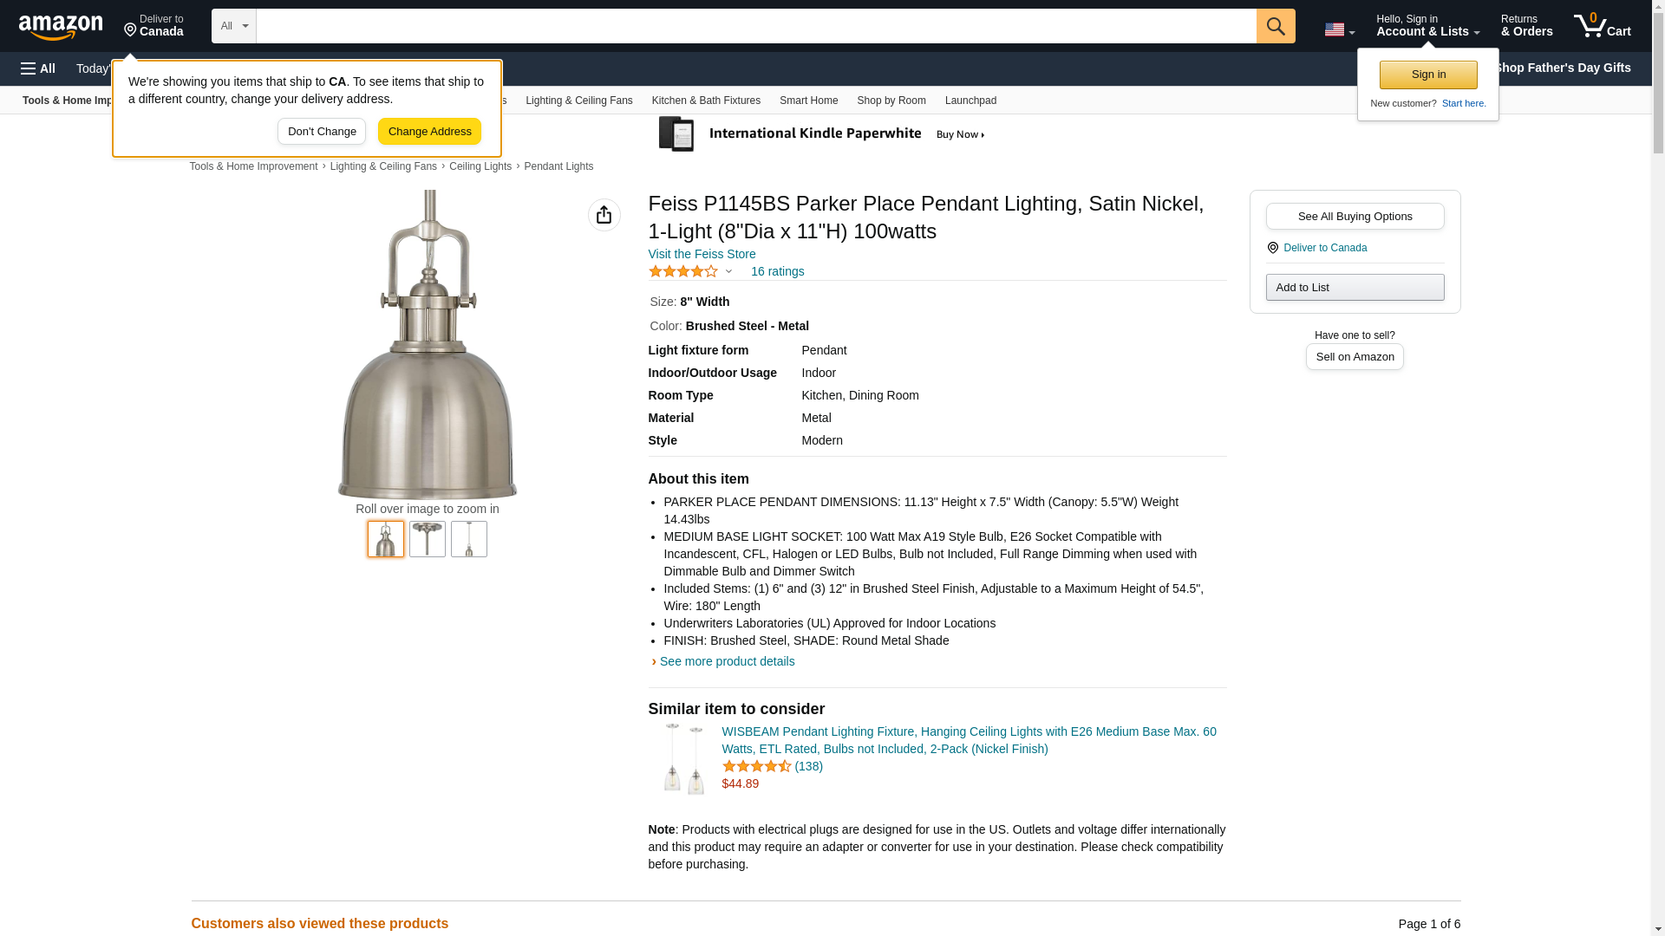1665x936 pixels.
Task: Click the share icon on product image
Action: point(604,215)
